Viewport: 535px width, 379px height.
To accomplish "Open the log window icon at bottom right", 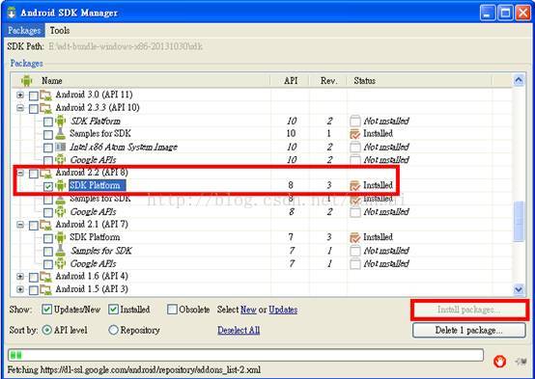I will pos(521,362).
